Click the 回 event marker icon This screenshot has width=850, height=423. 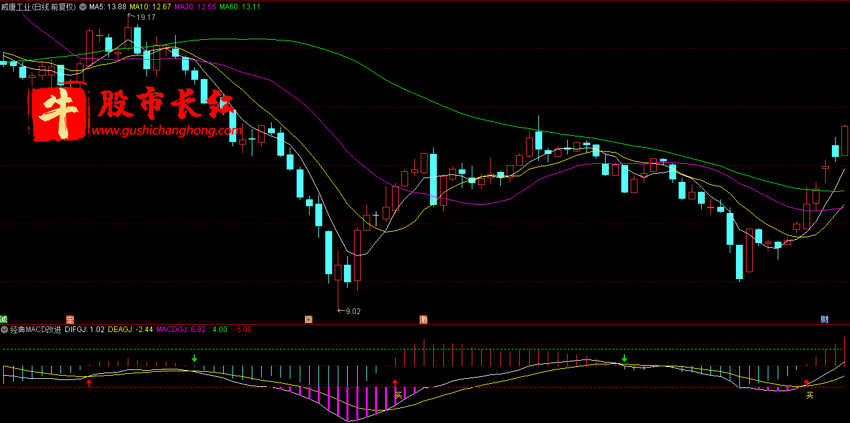tap(308, 320)
